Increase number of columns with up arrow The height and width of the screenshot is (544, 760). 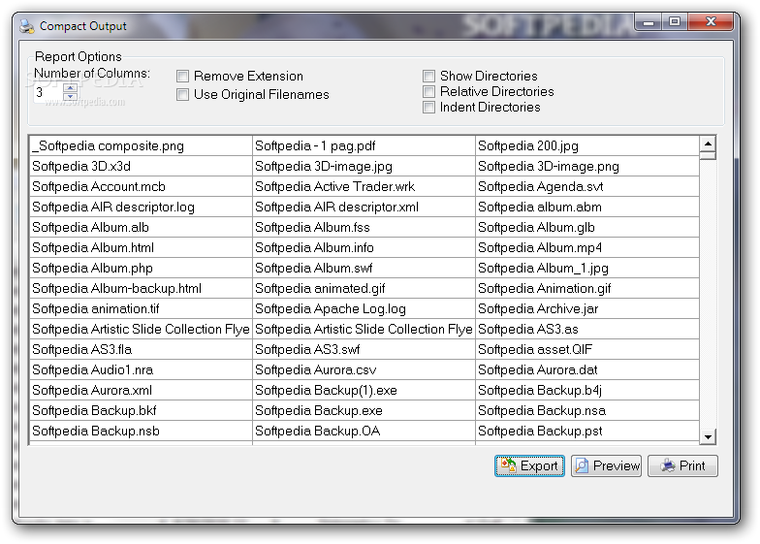70,87
